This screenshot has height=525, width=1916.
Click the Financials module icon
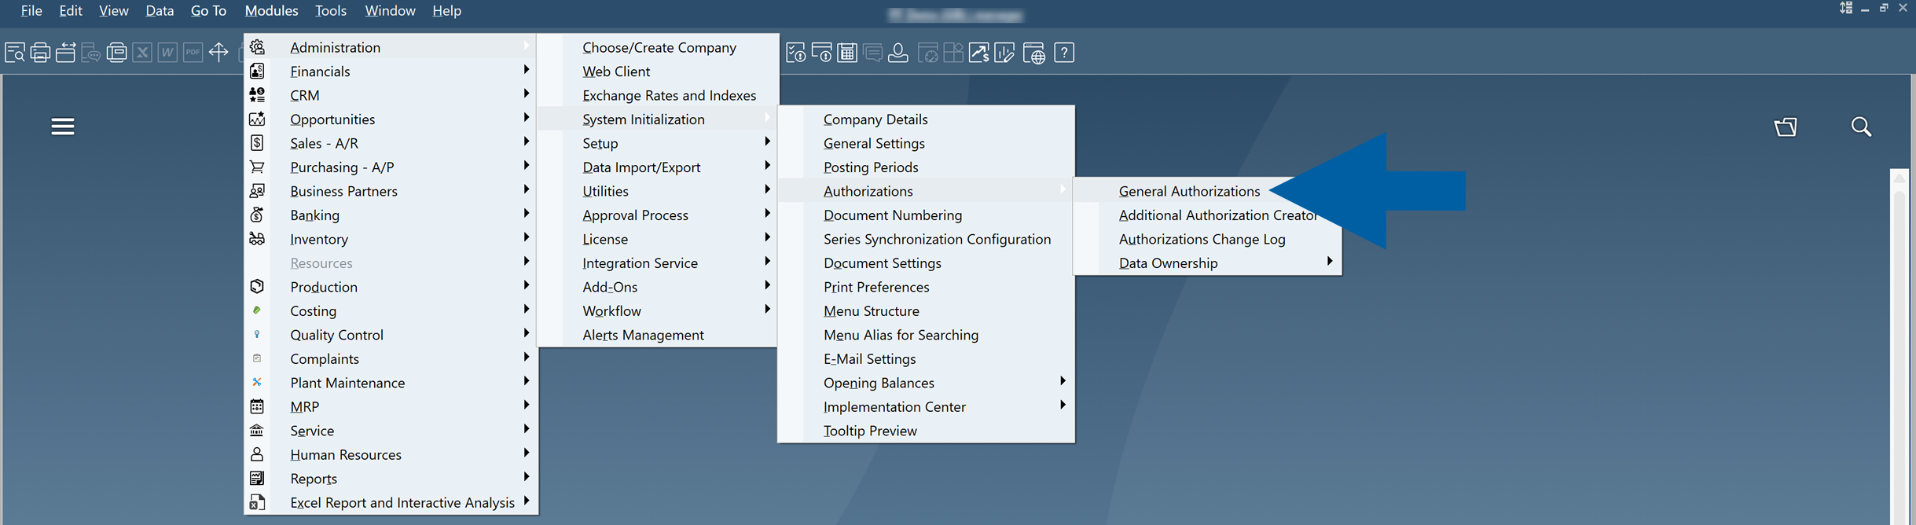tap(257, 71)
